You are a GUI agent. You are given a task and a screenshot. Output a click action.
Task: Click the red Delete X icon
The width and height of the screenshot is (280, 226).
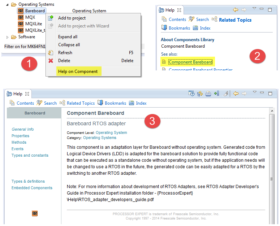click(x=51, y=61)
